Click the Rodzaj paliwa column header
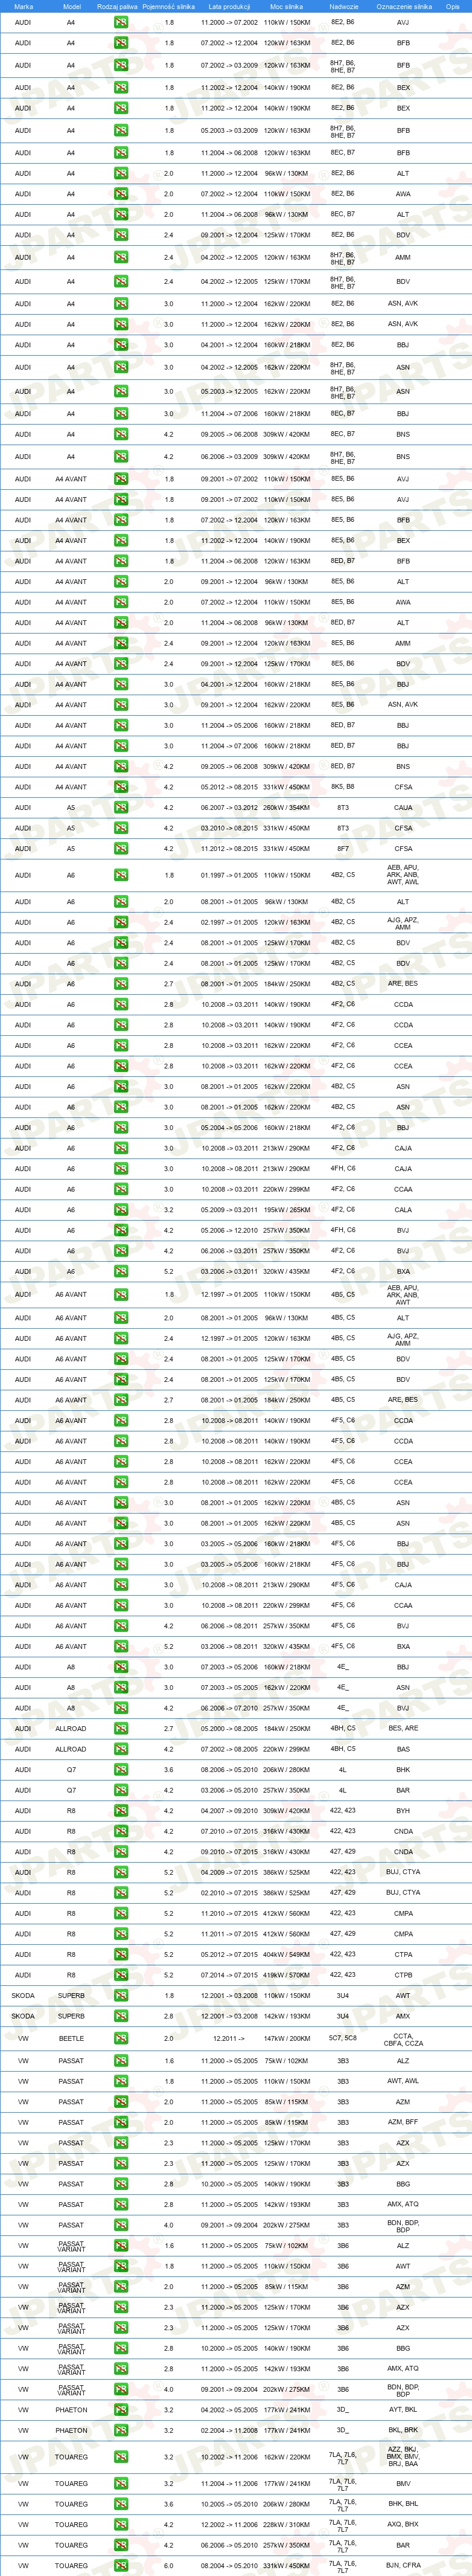The width and height of the screenshot is (472, 2576). pyautogui.click(x=117, y=6)
